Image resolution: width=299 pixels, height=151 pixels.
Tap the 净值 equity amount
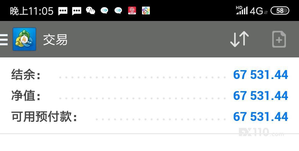click(x=261, y=96)
